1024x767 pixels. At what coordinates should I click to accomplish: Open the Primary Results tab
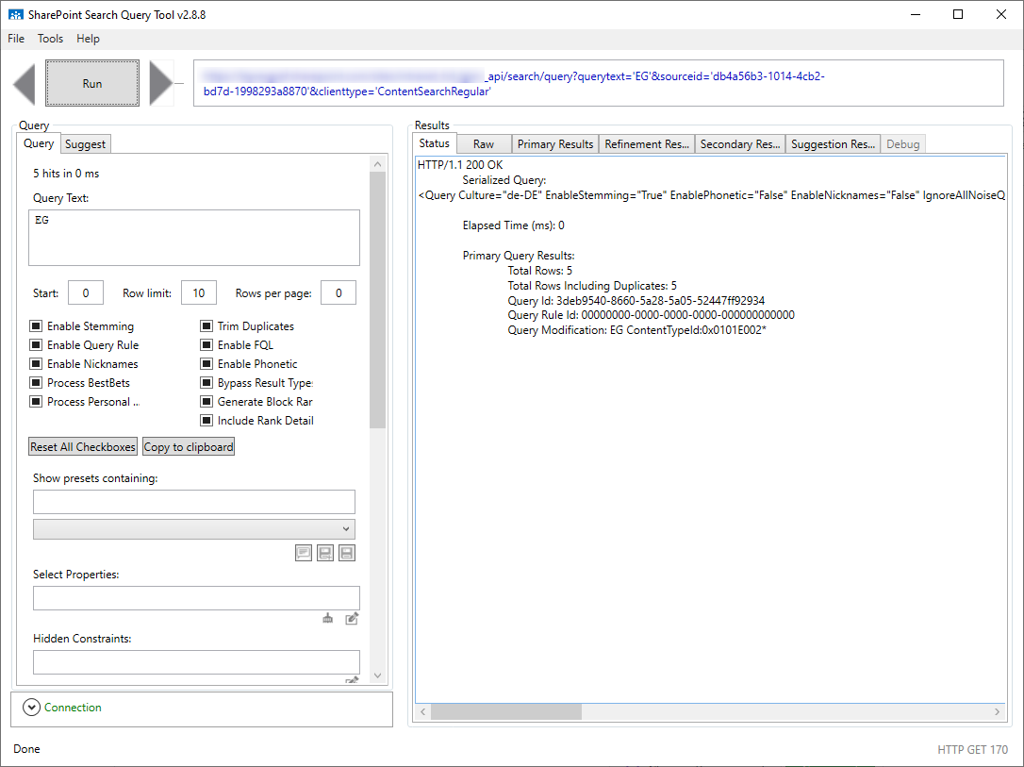(x=554, y=143)
